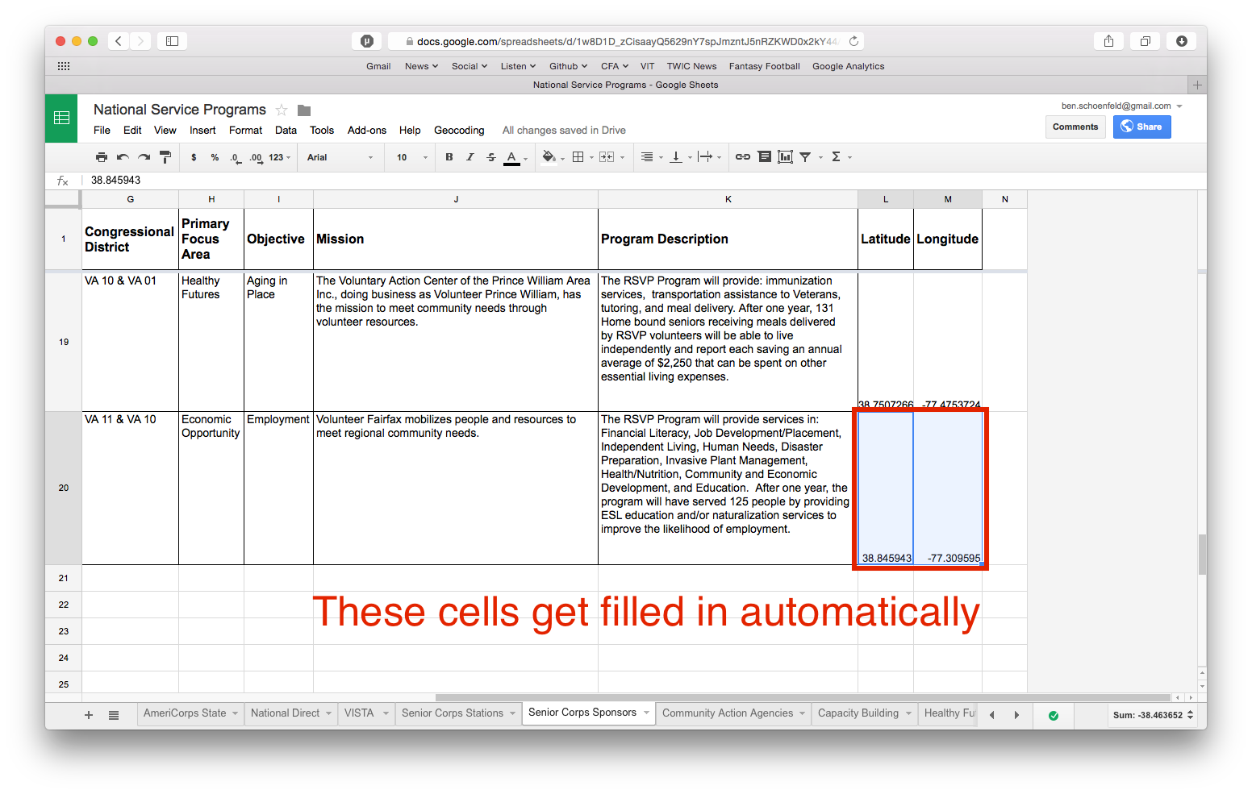Open the Fantasy Football bookmark
This screenshot has width=1252, height=794.
pos(765,66)
